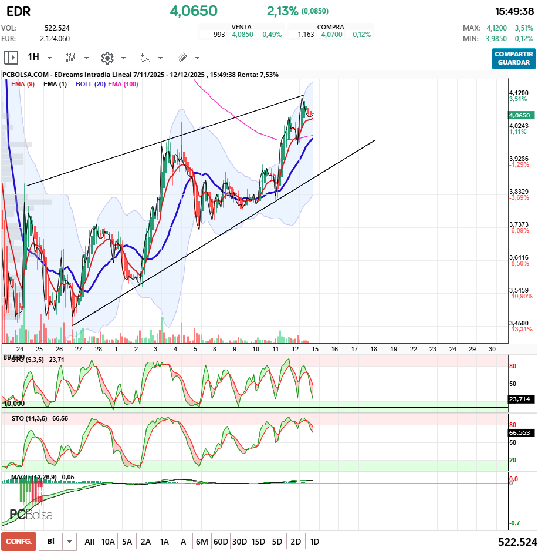Viewport: 545px width, 554px height.
Task: Toggle the EMA (9) indicator label
Action: pyautogui.click(x=23, y=84)
